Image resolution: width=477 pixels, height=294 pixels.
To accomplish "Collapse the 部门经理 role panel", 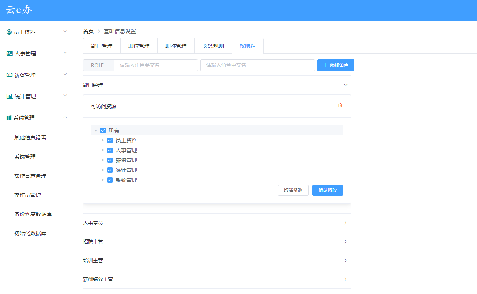I will tap(217, 85).
